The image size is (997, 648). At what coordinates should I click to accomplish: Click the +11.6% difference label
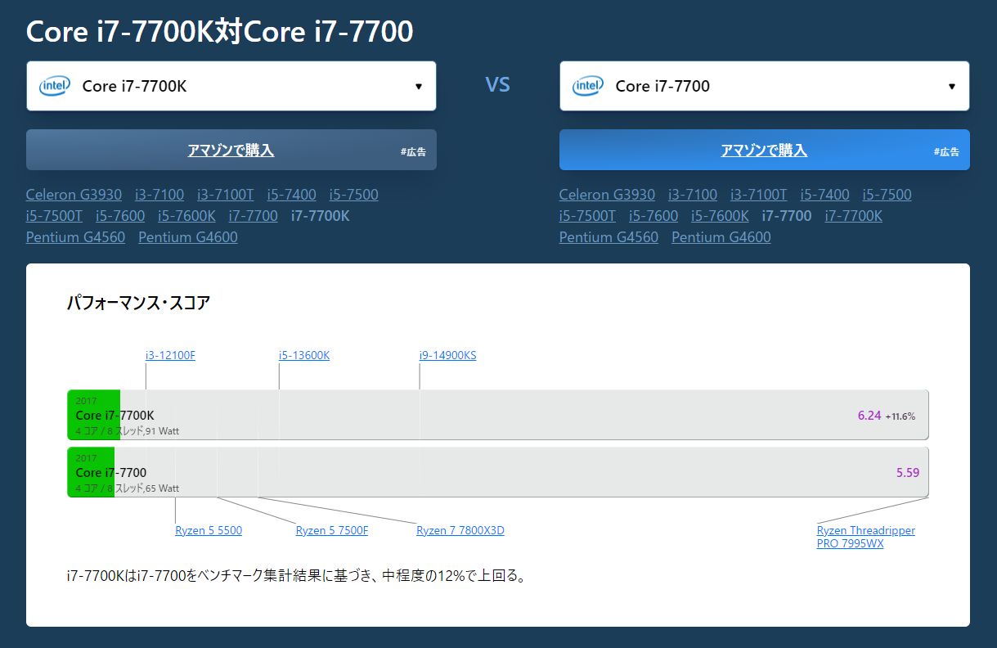tap(900, 416)
